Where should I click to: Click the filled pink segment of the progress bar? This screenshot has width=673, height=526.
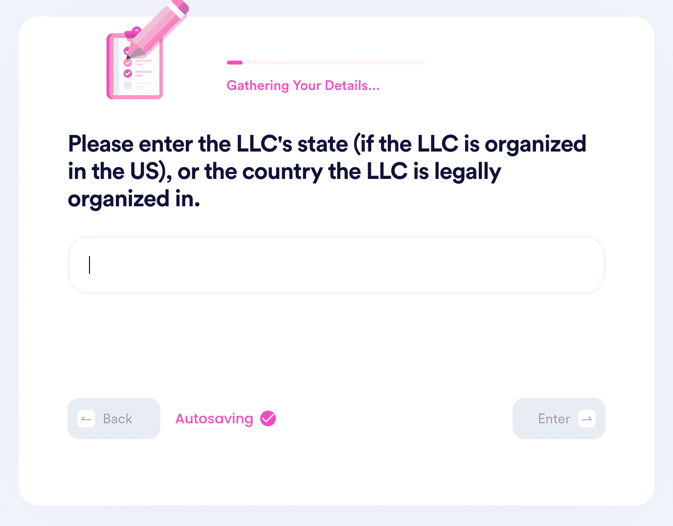coord(235,63)
